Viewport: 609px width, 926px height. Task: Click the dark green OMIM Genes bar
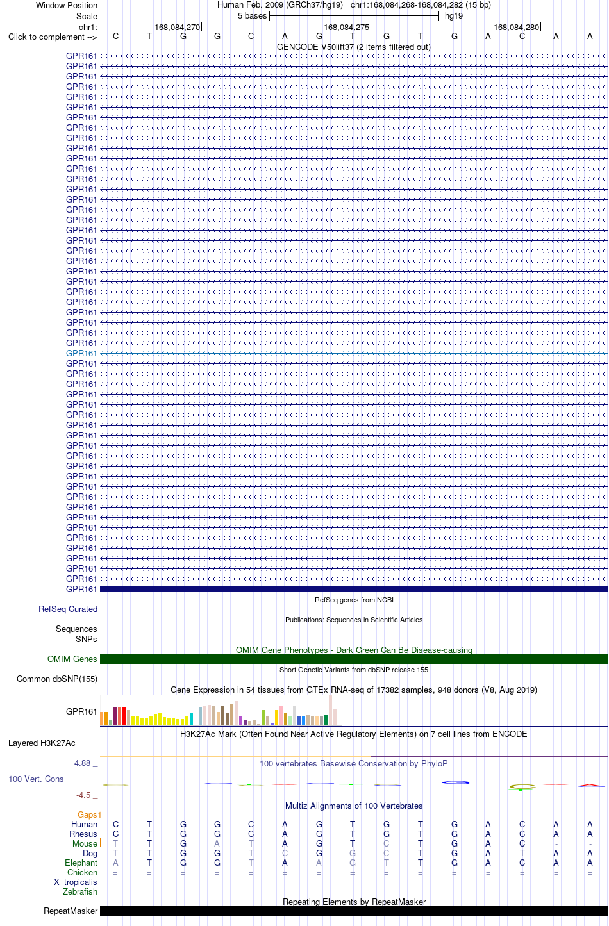(354, 659)
